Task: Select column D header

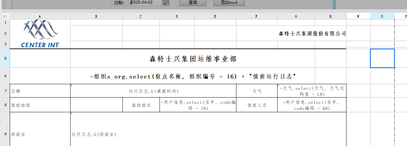Action: point(177,16)
